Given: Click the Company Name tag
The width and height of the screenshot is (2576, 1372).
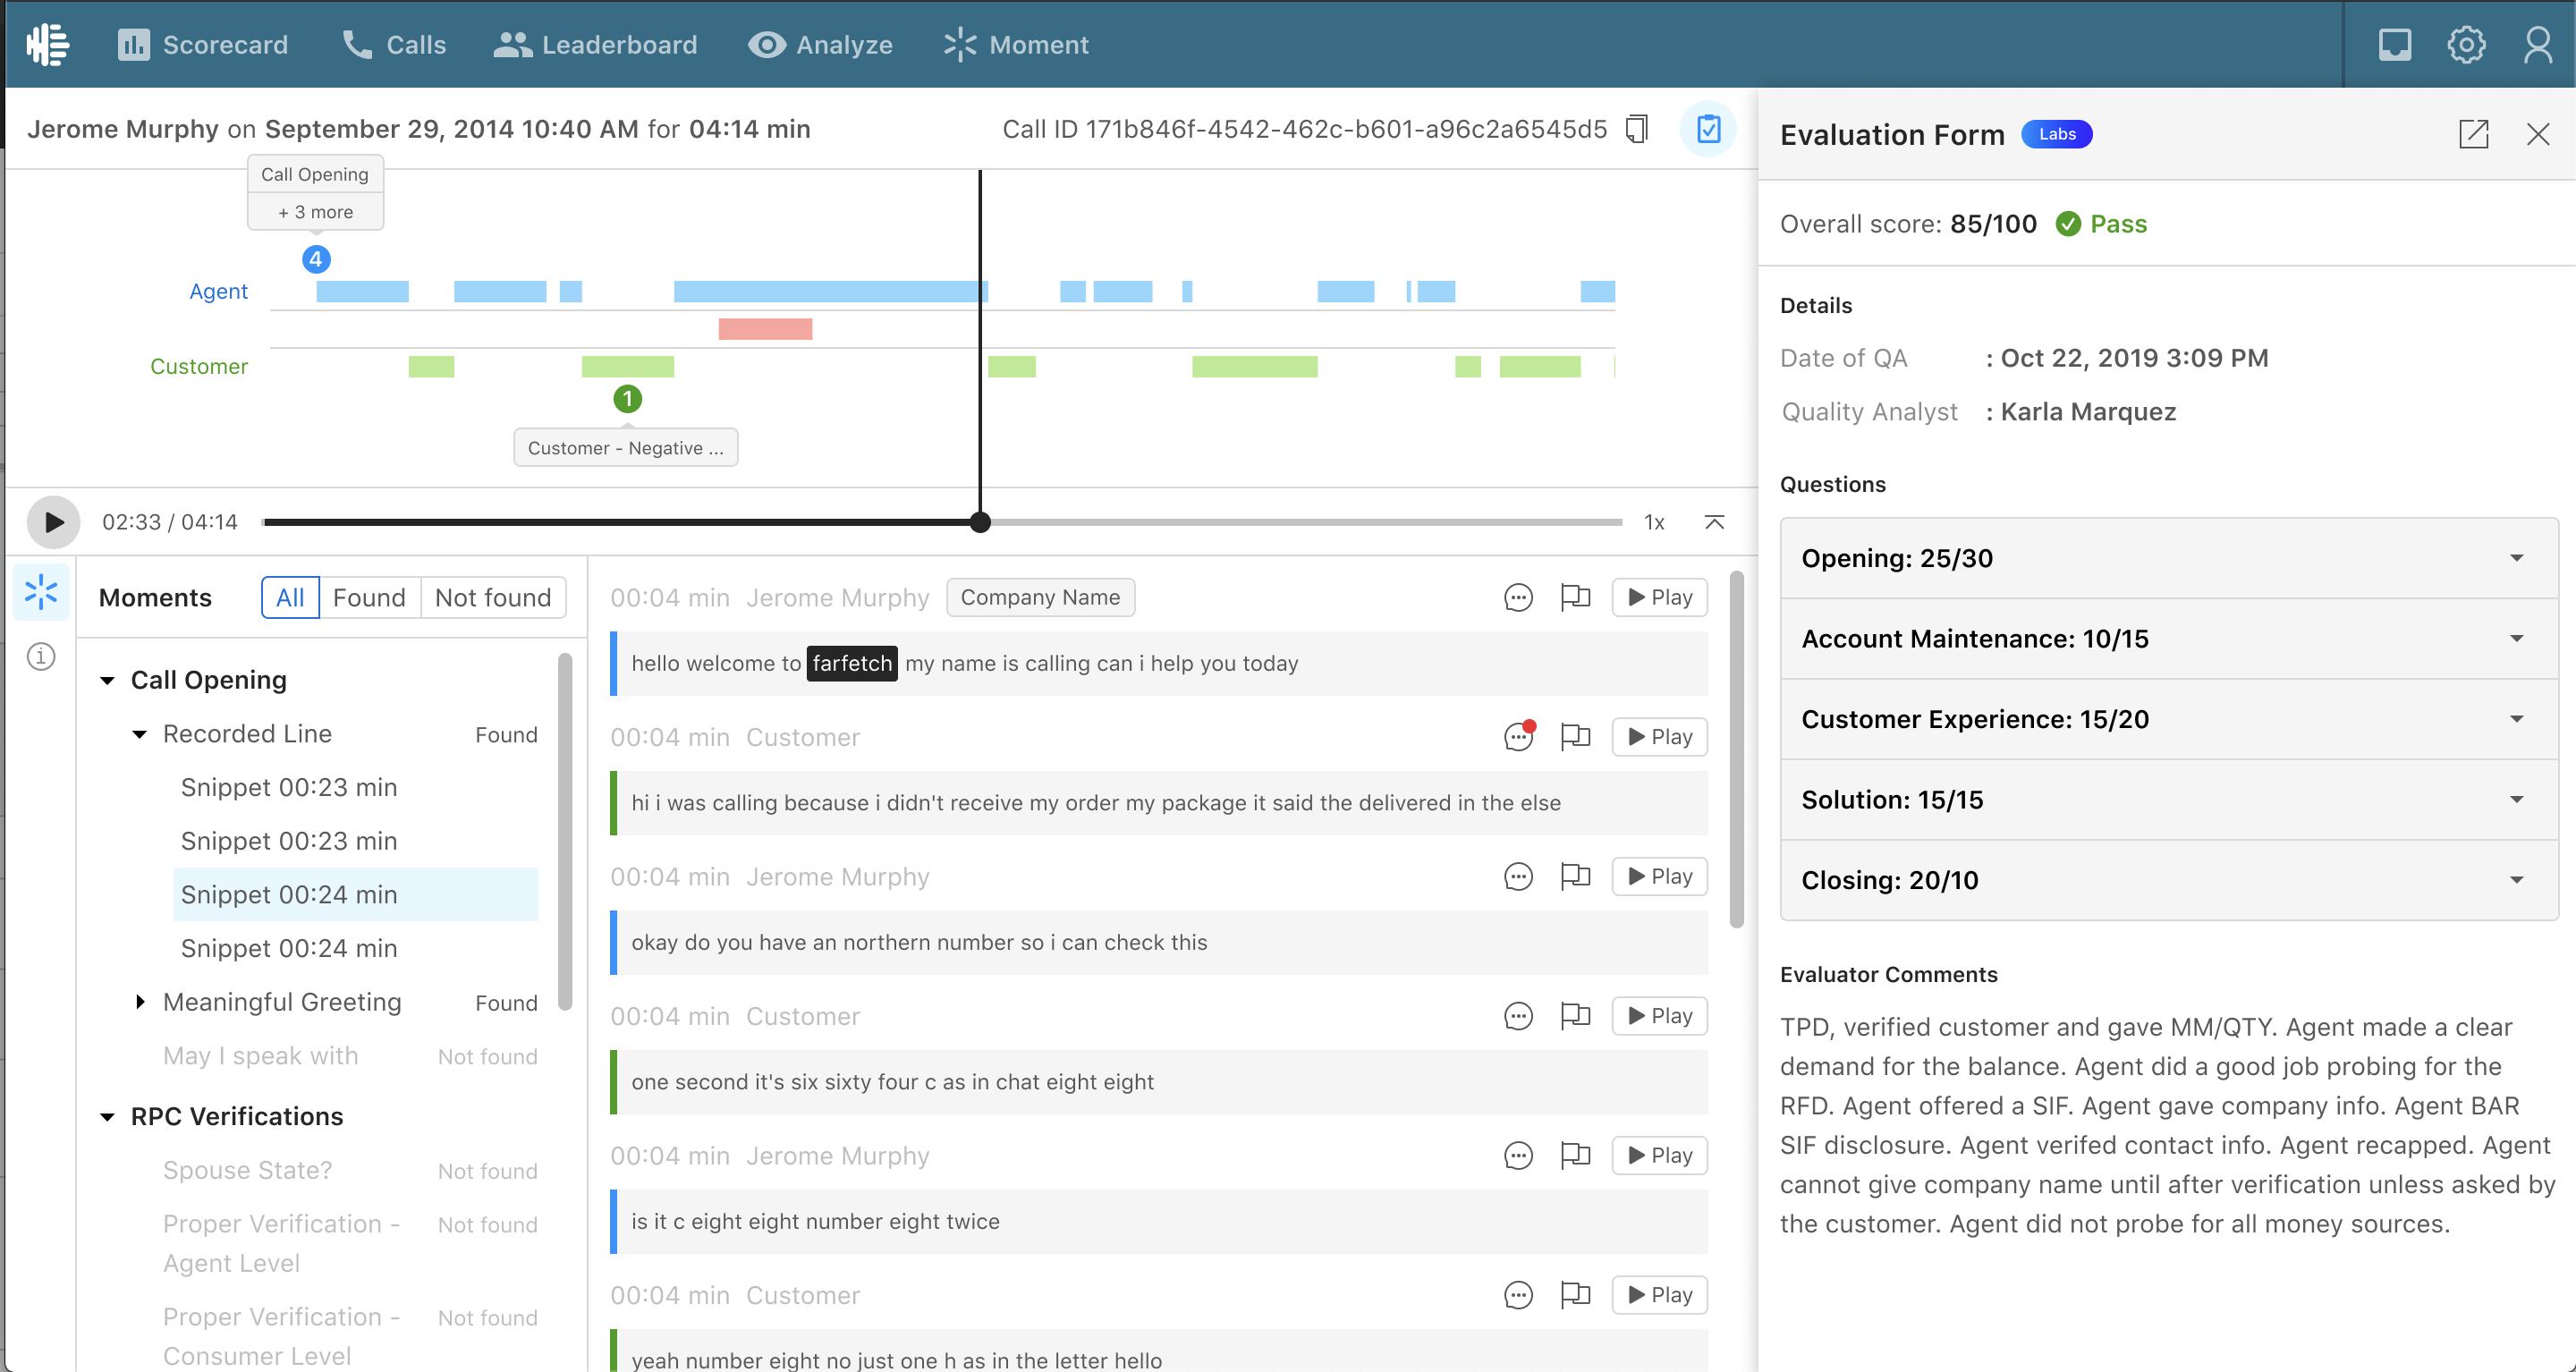Looking at the screenshot, I should pyautogui.click(x=1040, y=597).
